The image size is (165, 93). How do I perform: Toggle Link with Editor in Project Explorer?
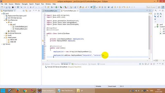(26, 11)
